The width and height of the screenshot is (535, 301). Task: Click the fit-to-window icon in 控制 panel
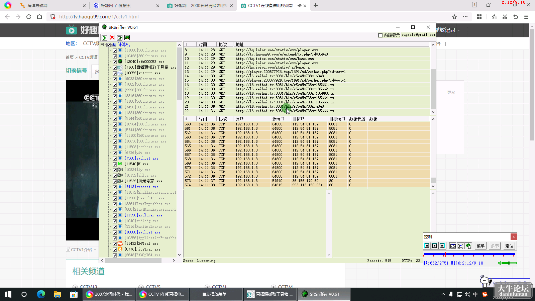pyautogui.click(x=453, y=246)
